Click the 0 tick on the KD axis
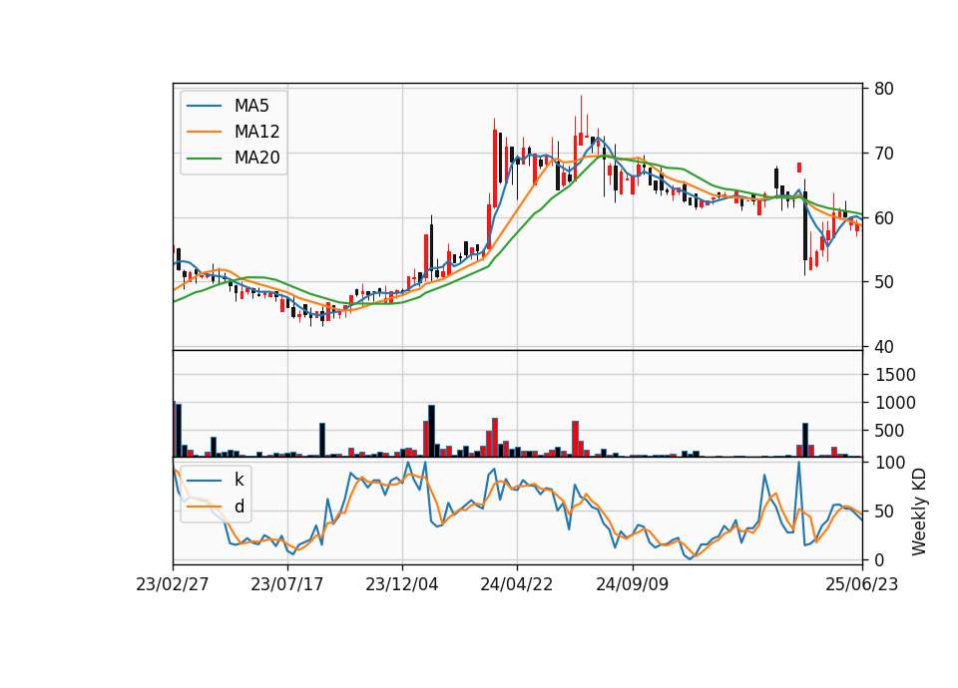The height and width of the screenshot is (688, 958). point(879,560)
